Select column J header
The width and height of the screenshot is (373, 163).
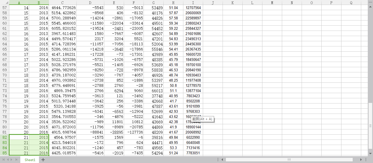[x=213, y=3]
